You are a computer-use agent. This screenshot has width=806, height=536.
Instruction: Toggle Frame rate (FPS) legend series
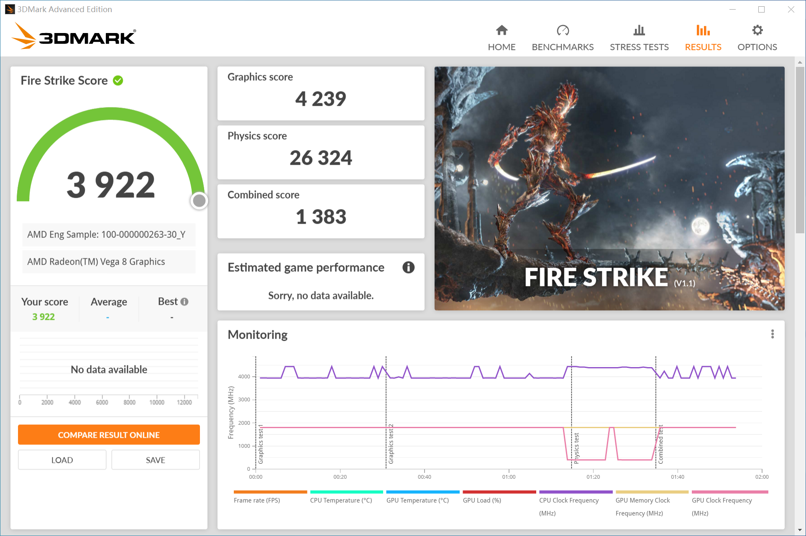click(x=270, y=497)
